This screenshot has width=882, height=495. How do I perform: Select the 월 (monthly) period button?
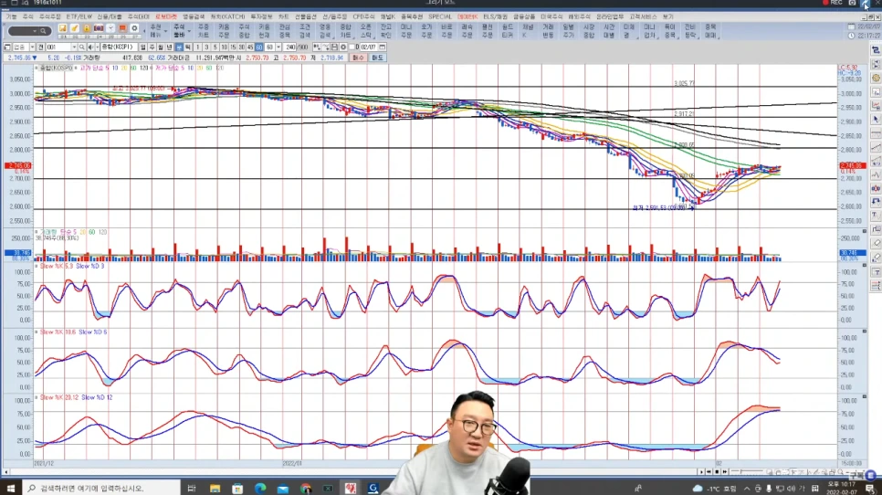[161, 47]
